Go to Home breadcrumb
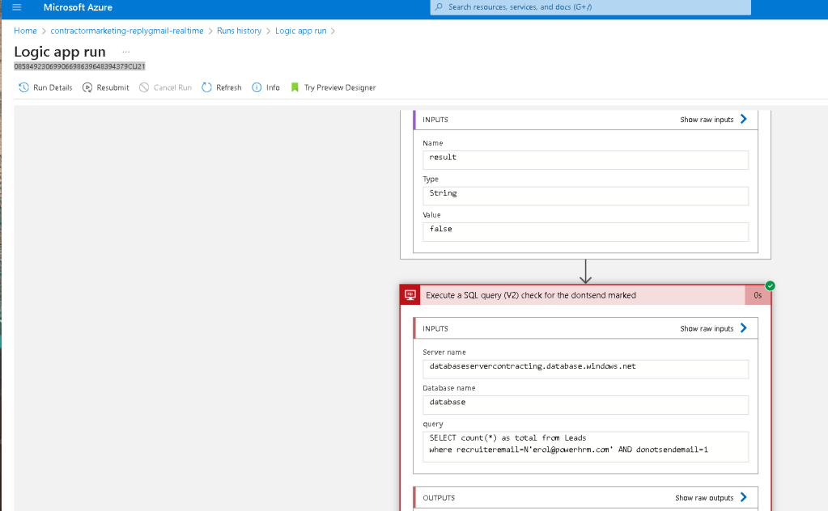The image size is (828, 511). pos(25,31)
